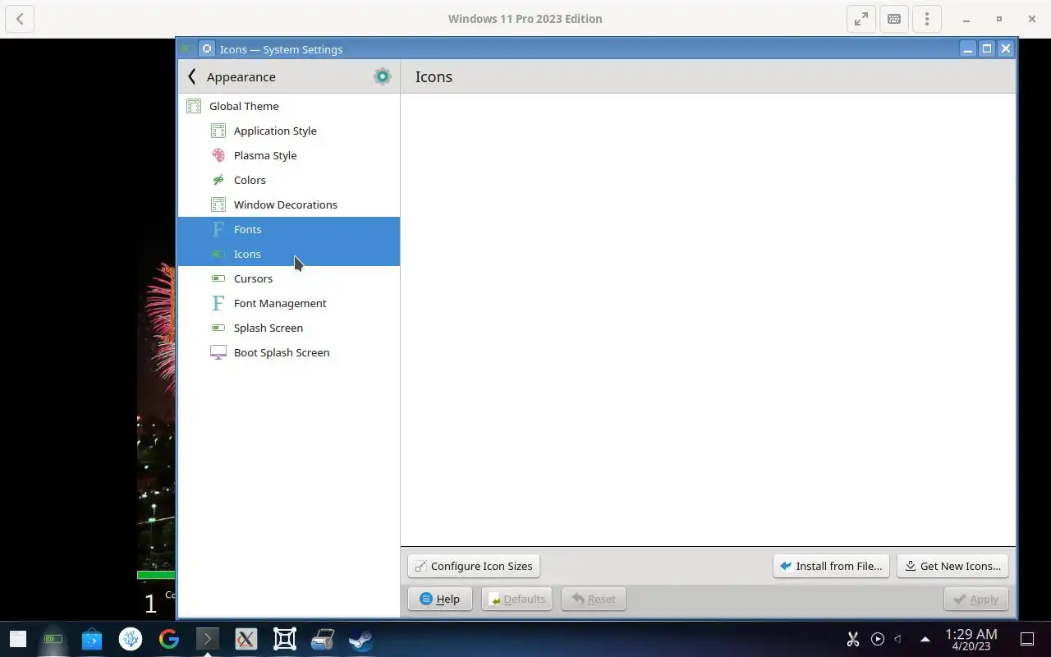Click the Reset button

click(x=594, y=599)
